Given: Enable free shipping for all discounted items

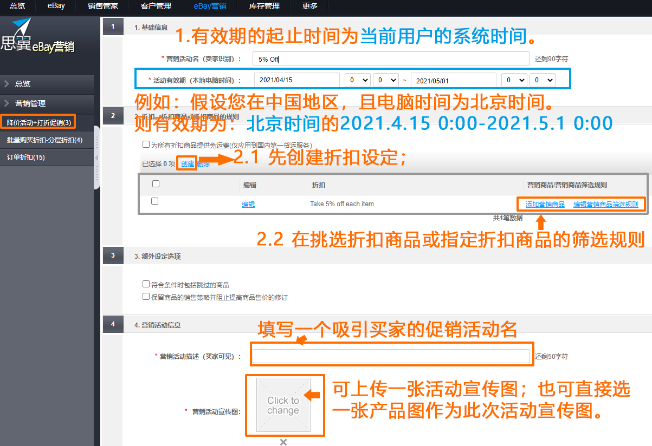Looking at the screenshot, I should click(146, 145).
